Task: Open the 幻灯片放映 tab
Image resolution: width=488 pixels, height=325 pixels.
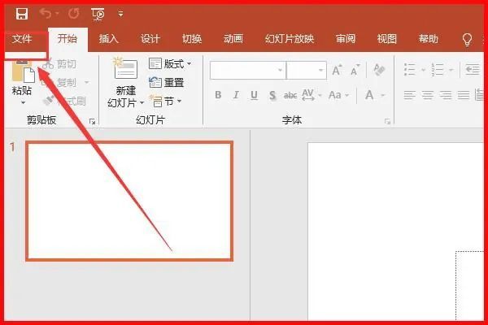Action: (x=290, y=39)
